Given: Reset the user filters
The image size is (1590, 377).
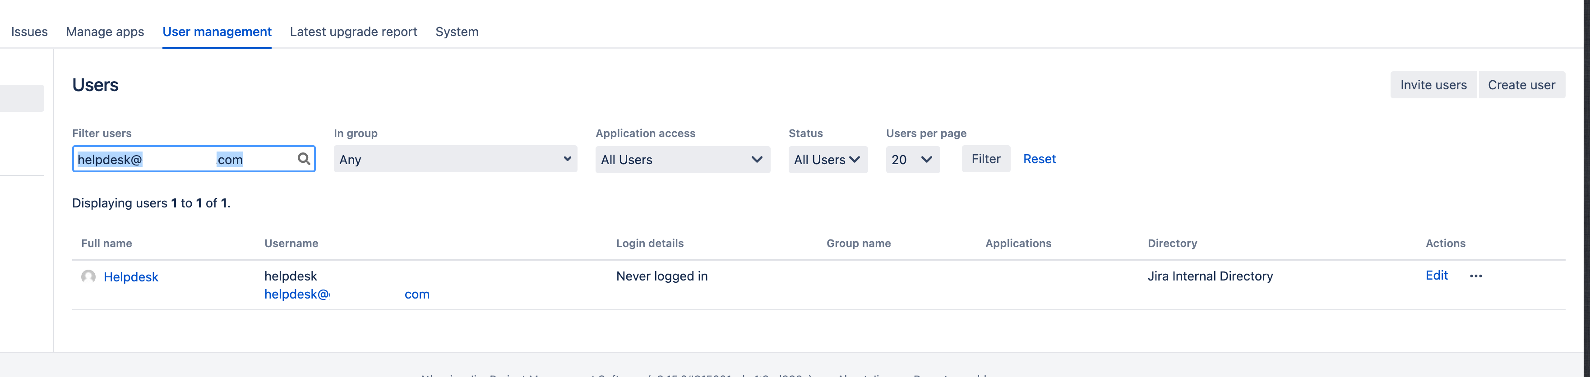Looking at the screenshot, I should click(x=1040, y=159).
